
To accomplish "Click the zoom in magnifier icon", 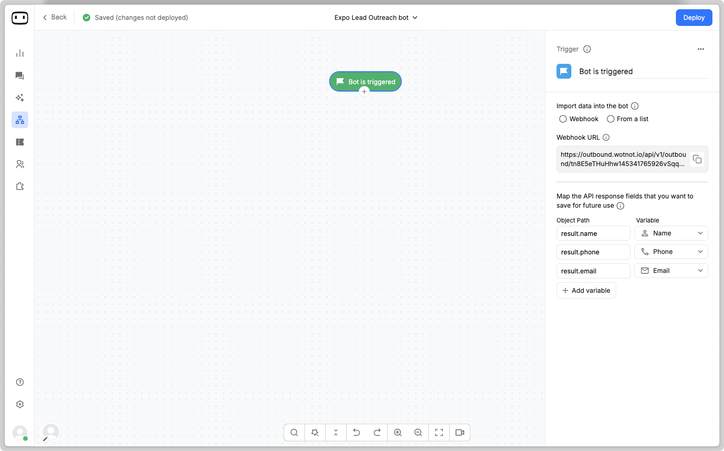I will click(x=397, y=432).
